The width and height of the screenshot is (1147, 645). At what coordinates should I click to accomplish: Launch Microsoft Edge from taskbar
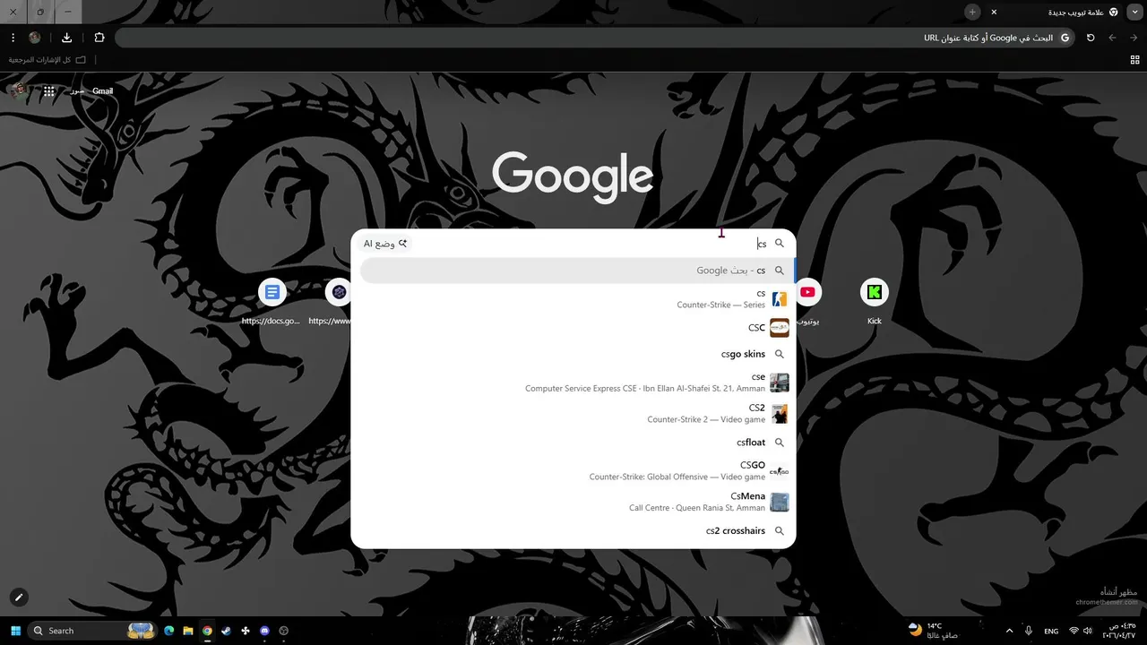point(169,631)
